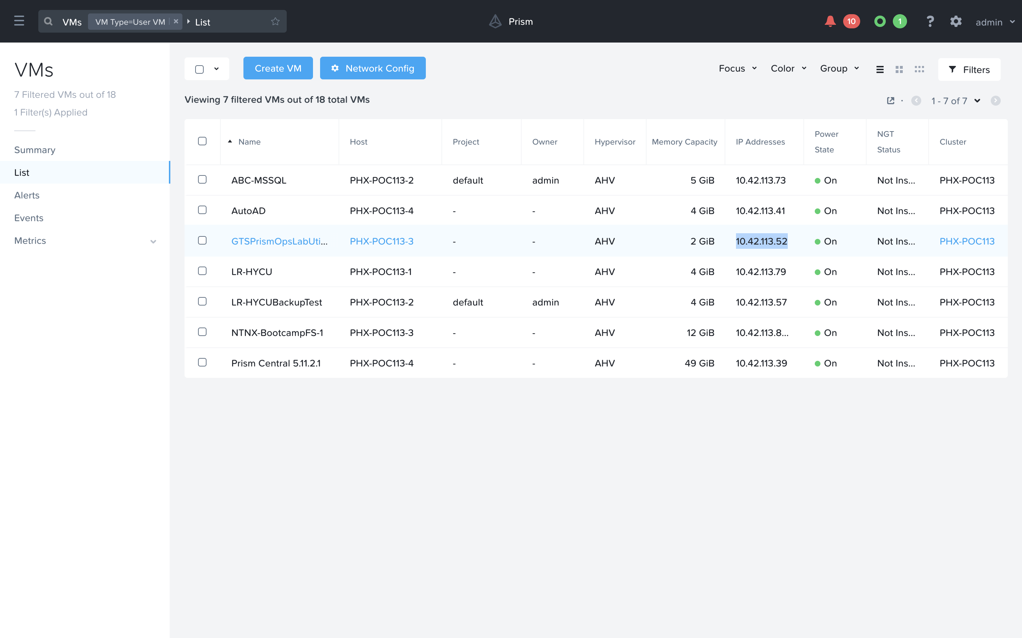Image resolution: width=1022 pixels, height=638 pixels.
Task: Select the LR-HYCU row checkbox
Action: [x=202, y=270]
